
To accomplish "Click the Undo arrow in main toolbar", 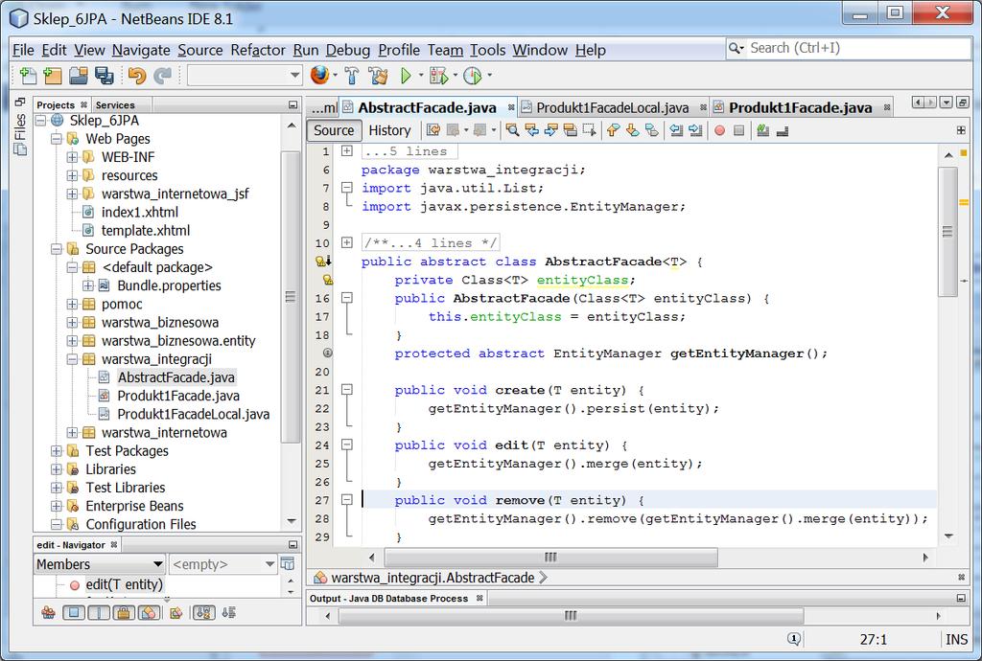I will tap(136, 76).
